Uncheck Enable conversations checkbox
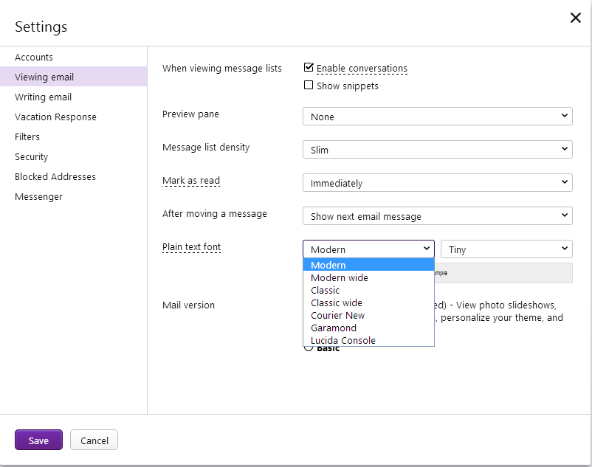 click(309, 68)
